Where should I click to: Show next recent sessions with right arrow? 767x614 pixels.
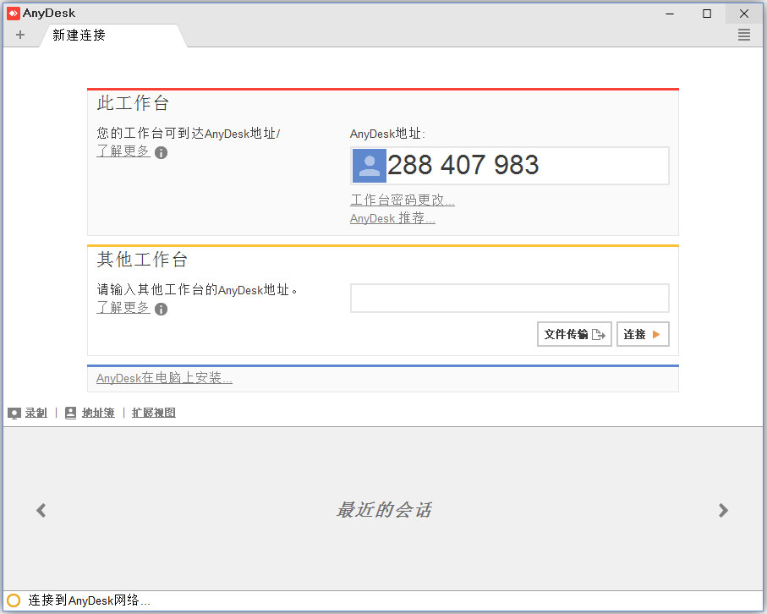coord(724,510)
